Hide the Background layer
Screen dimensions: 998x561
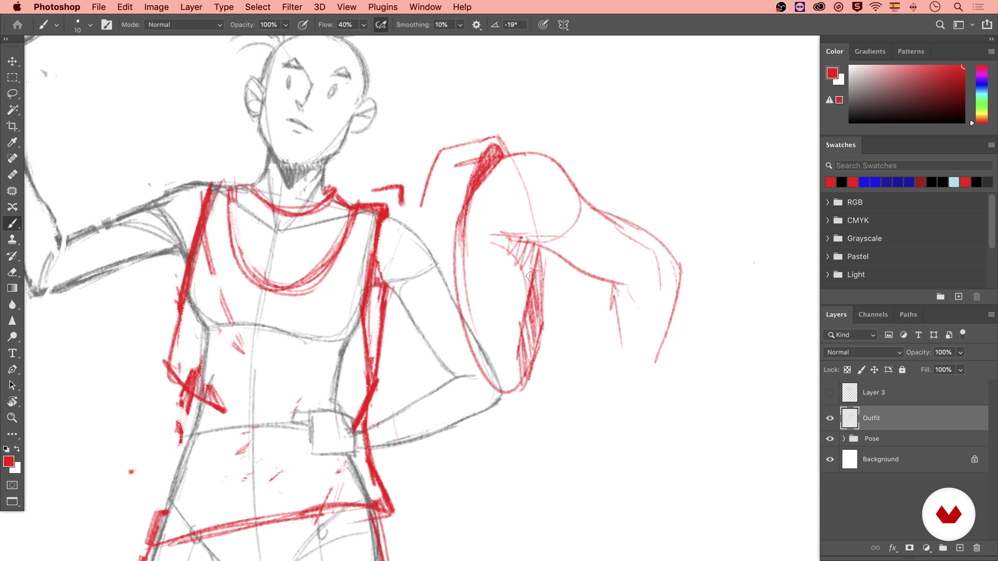pos(830,459)
